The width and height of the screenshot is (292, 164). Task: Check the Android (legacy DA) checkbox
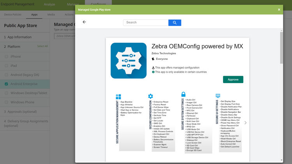coord(6,75)
